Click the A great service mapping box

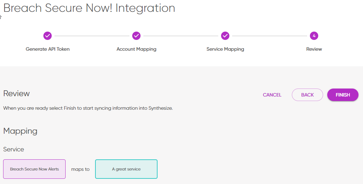[x=126, y=169]
